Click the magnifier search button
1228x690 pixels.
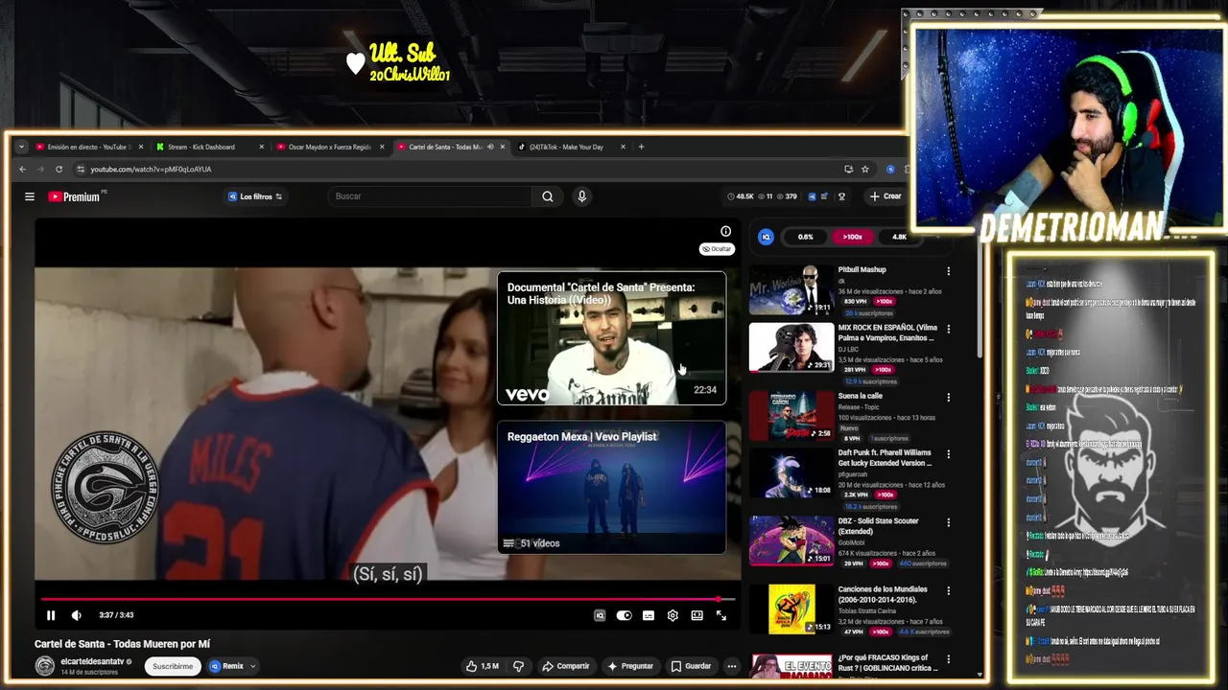pos(547,196)
